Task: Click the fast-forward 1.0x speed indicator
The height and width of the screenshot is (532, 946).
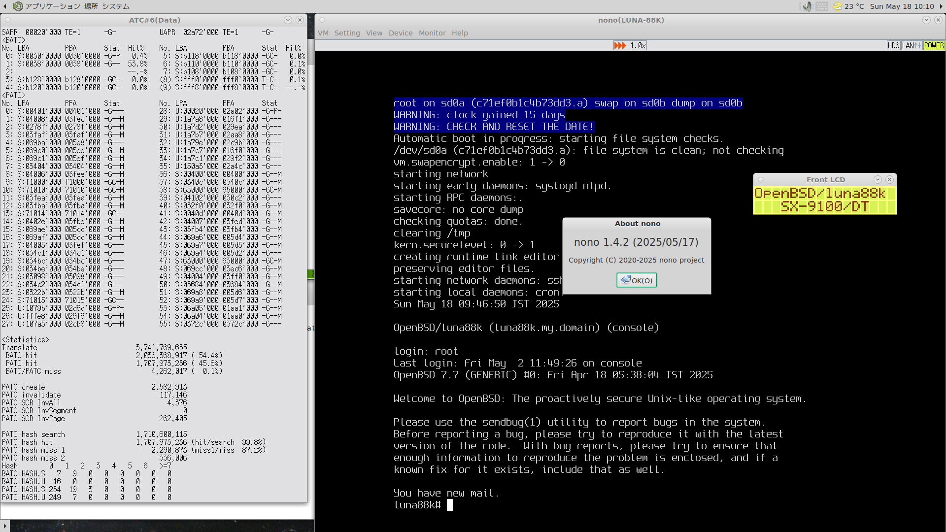Action: 630,45
